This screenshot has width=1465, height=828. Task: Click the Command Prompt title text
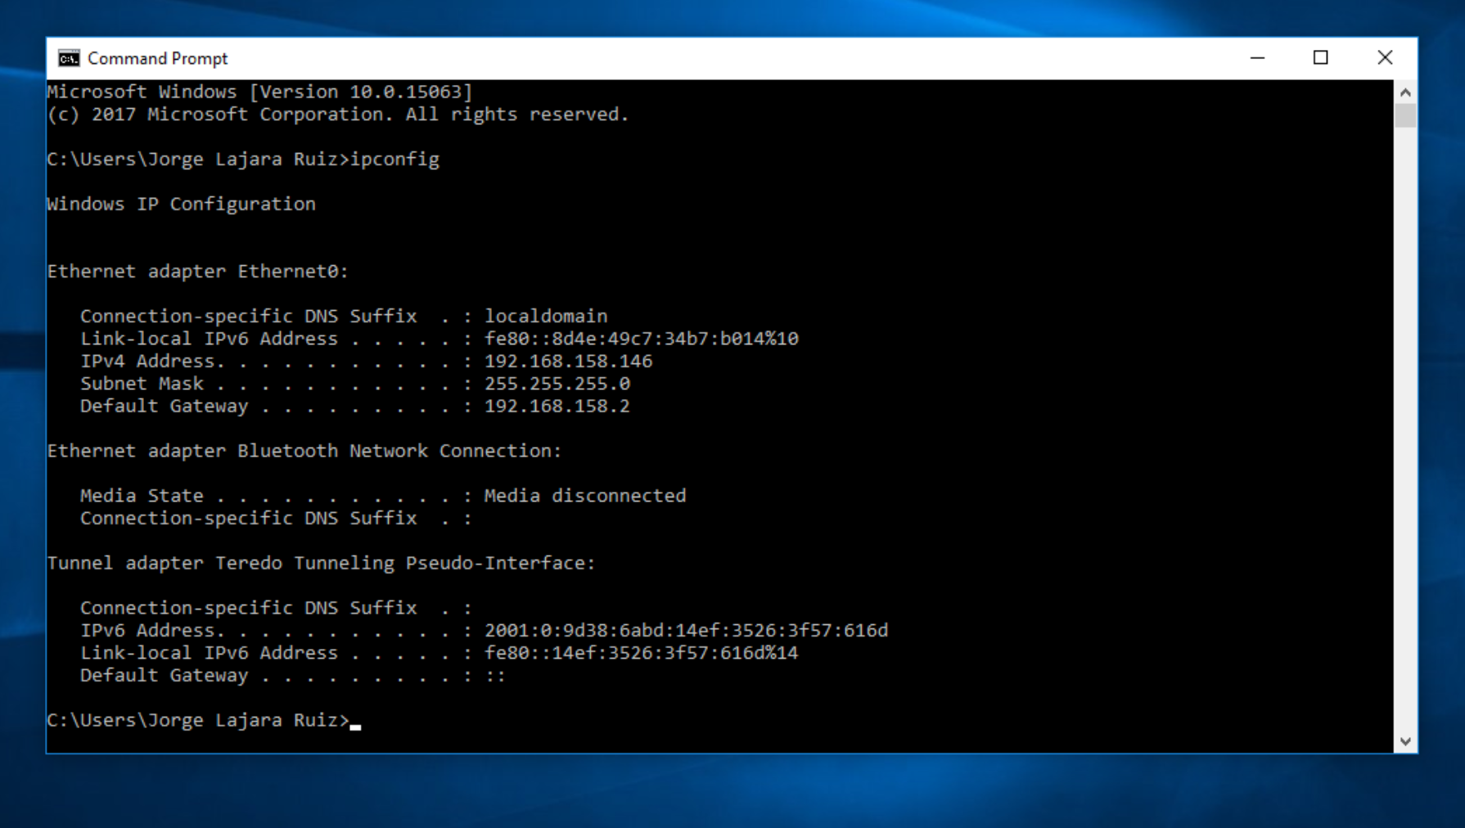point(158,59)
